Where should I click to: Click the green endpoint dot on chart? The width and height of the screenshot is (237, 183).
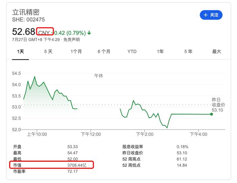click(x=212, y=114)
